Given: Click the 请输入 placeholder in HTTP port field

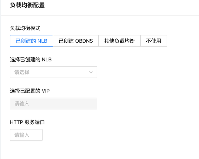Looking at the screenshot, I should tap(22, 135).
